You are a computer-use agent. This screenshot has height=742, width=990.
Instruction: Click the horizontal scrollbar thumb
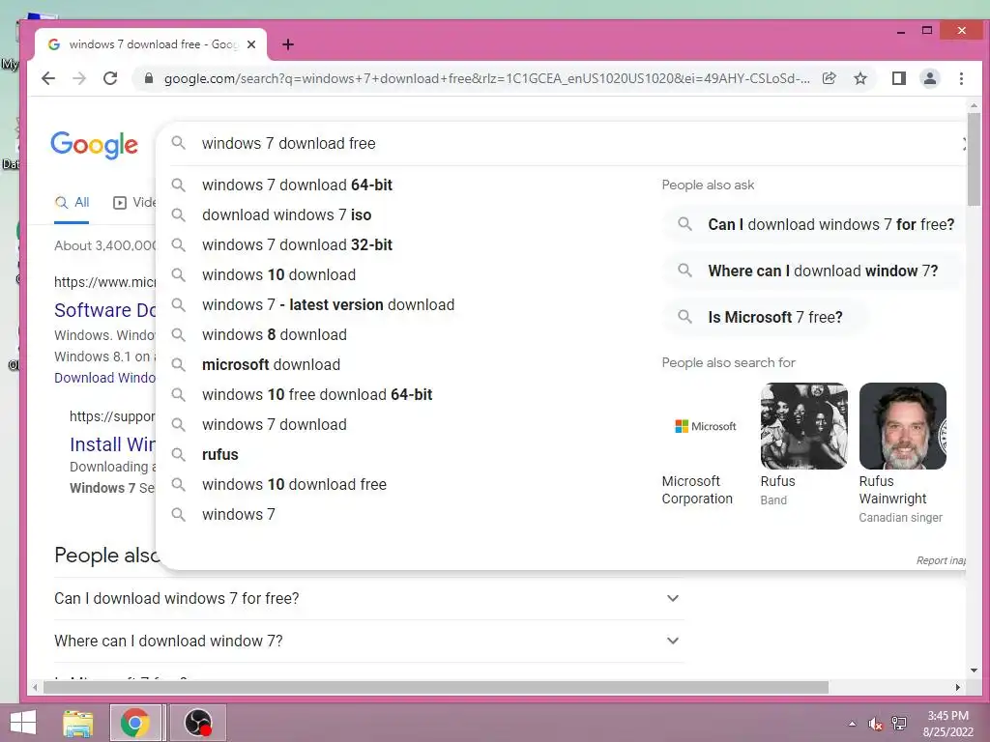(x=436, y=687)
